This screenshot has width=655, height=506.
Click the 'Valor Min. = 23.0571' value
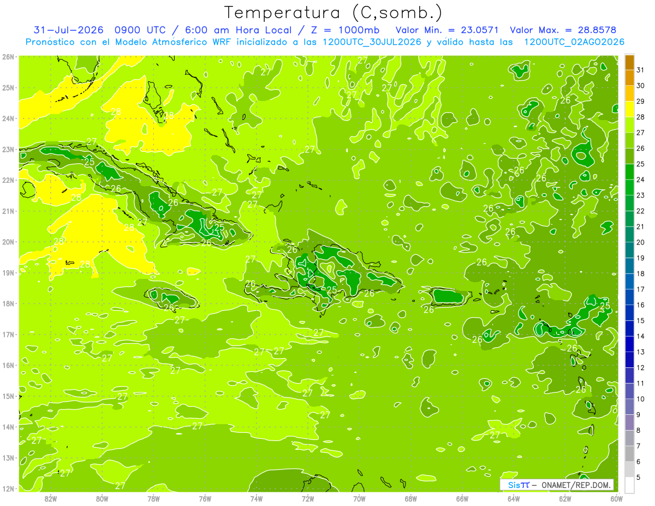[447, 29]
